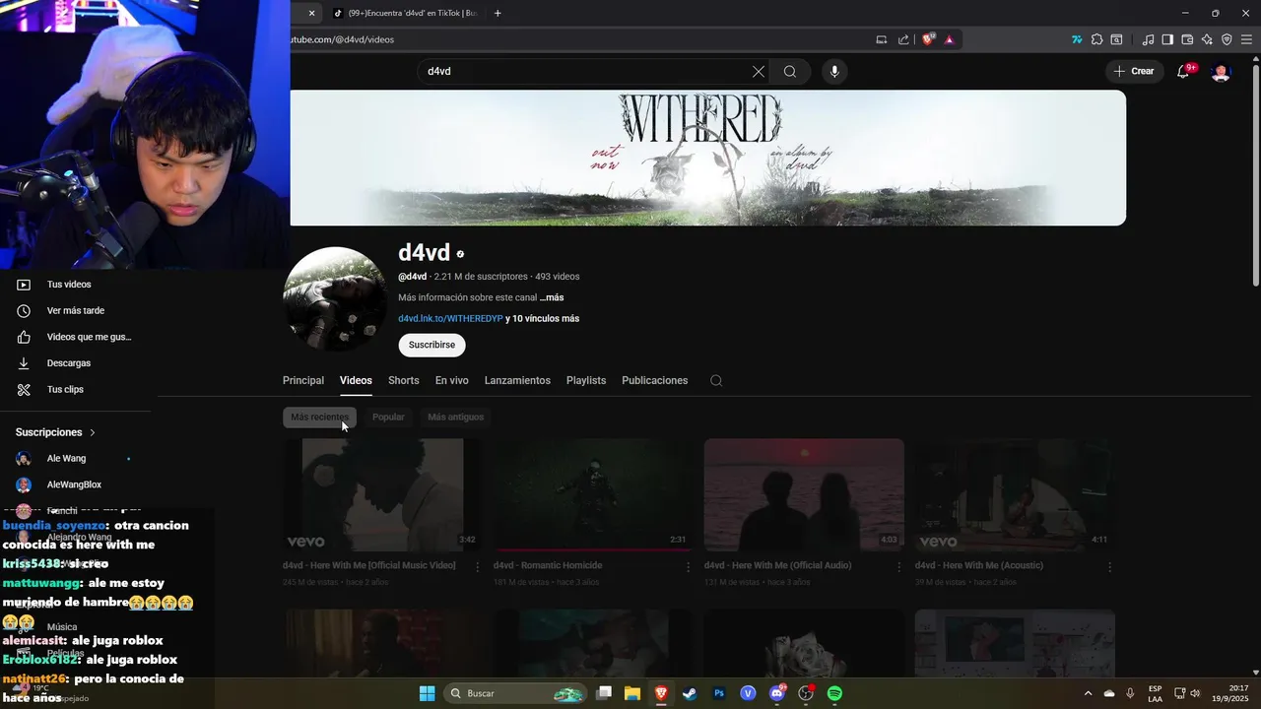Select the Más recientes filter chip
1261x709 pixels.
click(x=319, y=418)
